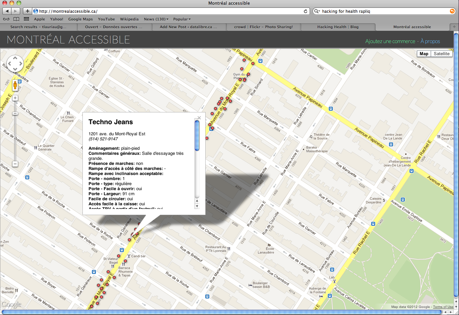
Task: Click the map zoom slider handle
Action: pyautogui.click(x=15, y=113)
